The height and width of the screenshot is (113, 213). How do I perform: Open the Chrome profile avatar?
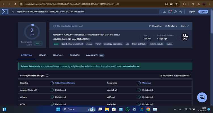click(x=204, y=4)
